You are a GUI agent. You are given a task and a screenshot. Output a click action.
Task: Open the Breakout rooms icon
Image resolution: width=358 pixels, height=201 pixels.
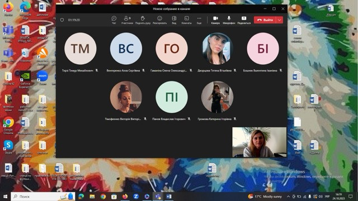pyautogui.click(x=186, y=20)
